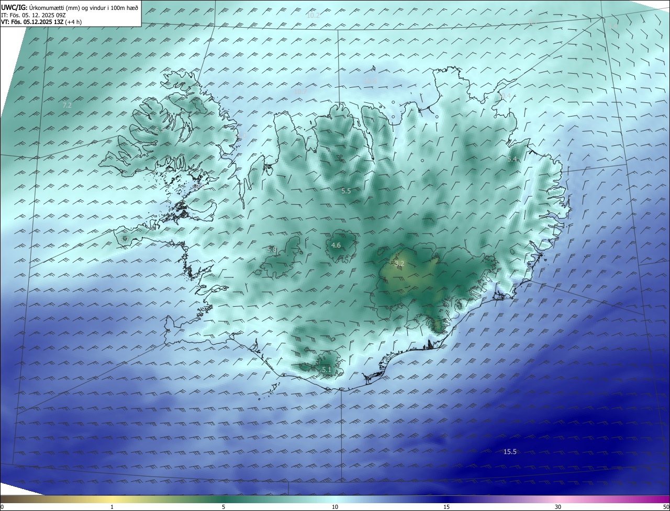Click the 10.2 value on the map
The height and width of the screenshot is (511, 670).
pyautogui.click(x=313, y=16)
